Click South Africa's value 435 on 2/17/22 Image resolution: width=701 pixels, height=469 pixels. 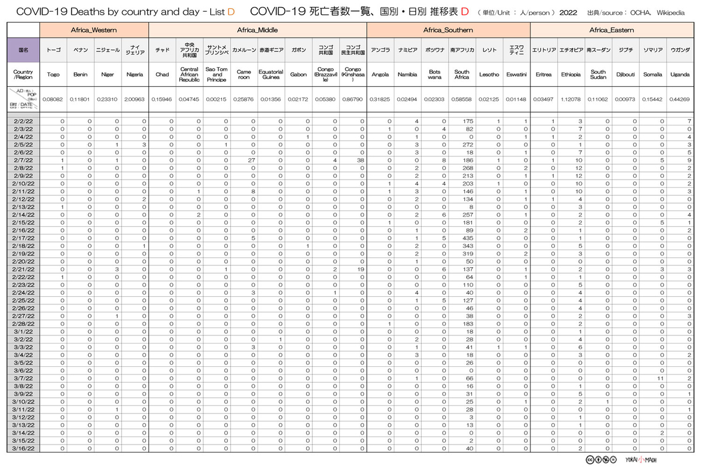[x=467, y=237]
